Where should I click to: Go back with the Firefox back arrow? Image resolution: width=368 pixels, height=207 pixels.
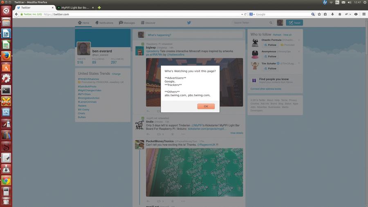pos(16,14)
